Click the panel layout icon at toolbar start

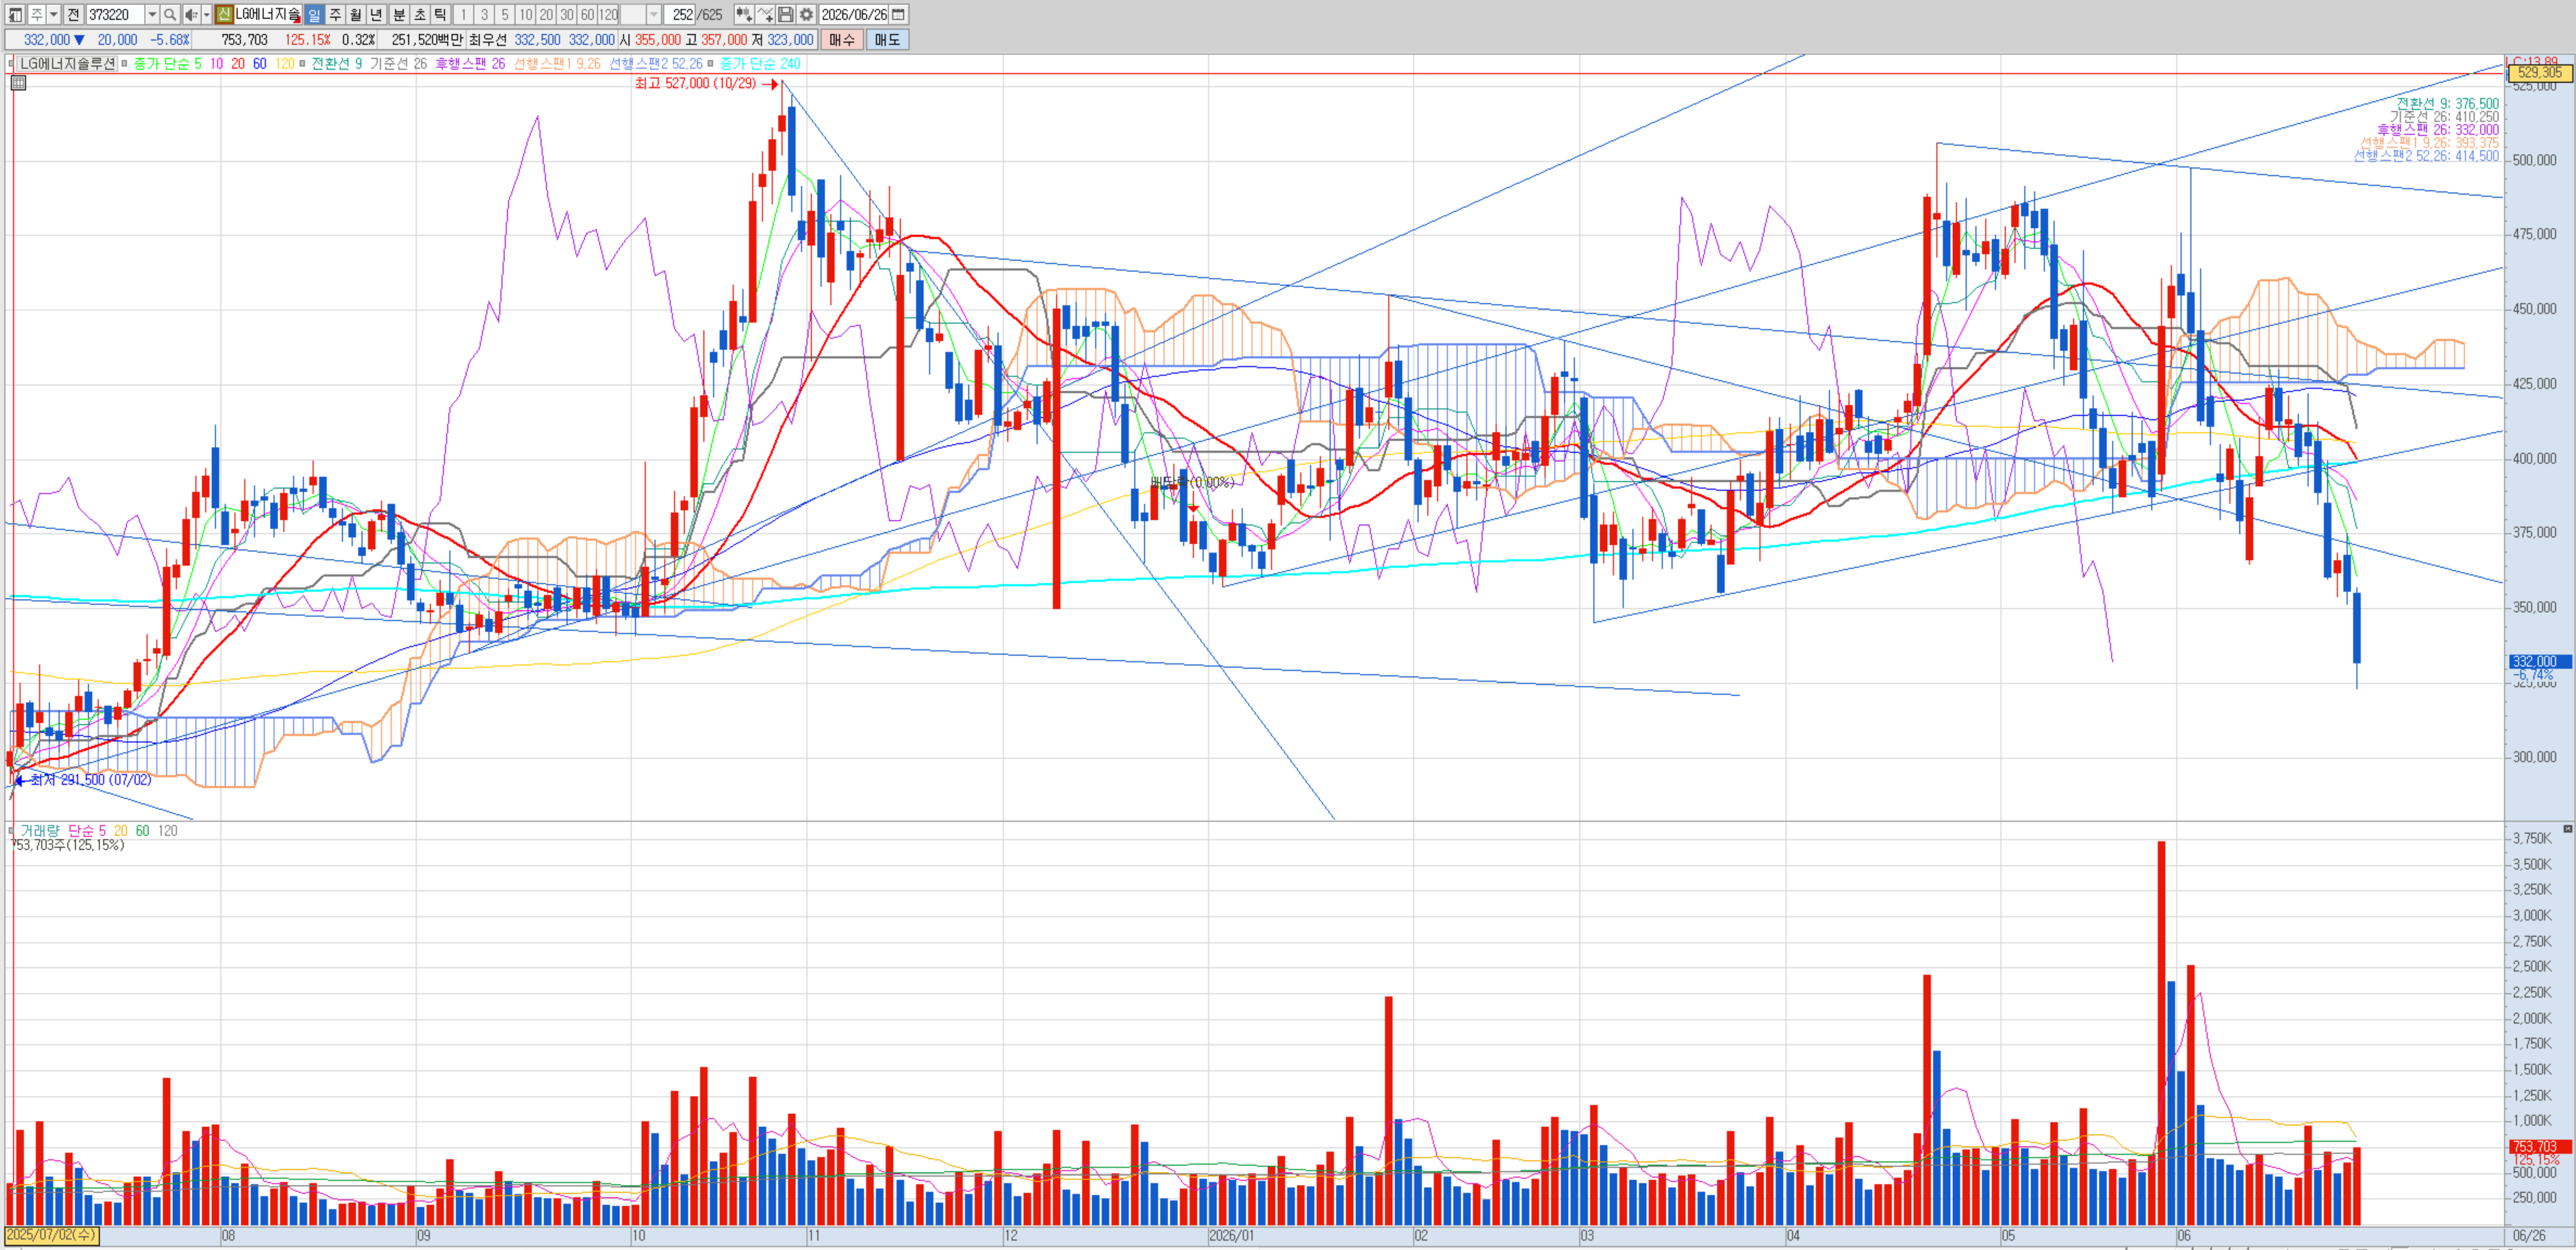click(15, 14)
